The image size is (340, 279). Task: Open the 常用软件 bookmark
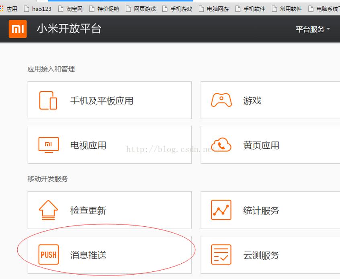click(x=287, y=9)
